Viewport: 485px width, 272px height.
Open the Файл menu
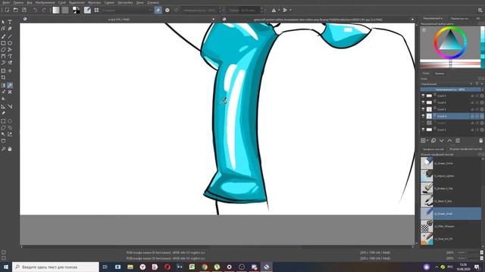point(6,2)
